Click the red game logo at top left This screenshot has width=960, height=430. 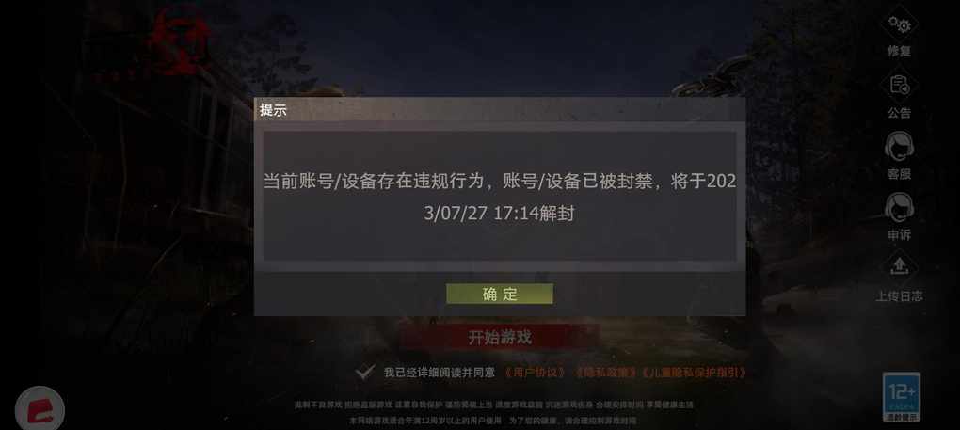point(178,40)
